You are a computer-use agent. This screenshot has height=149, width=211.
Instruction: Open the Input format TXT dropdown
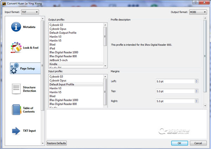pyautogui.click(x=30, y=12)
